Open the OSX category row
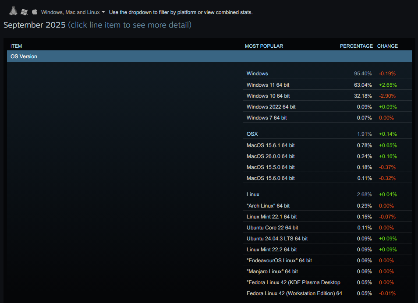Viewport: 418px width, 303px height. (x=327, y=134)
